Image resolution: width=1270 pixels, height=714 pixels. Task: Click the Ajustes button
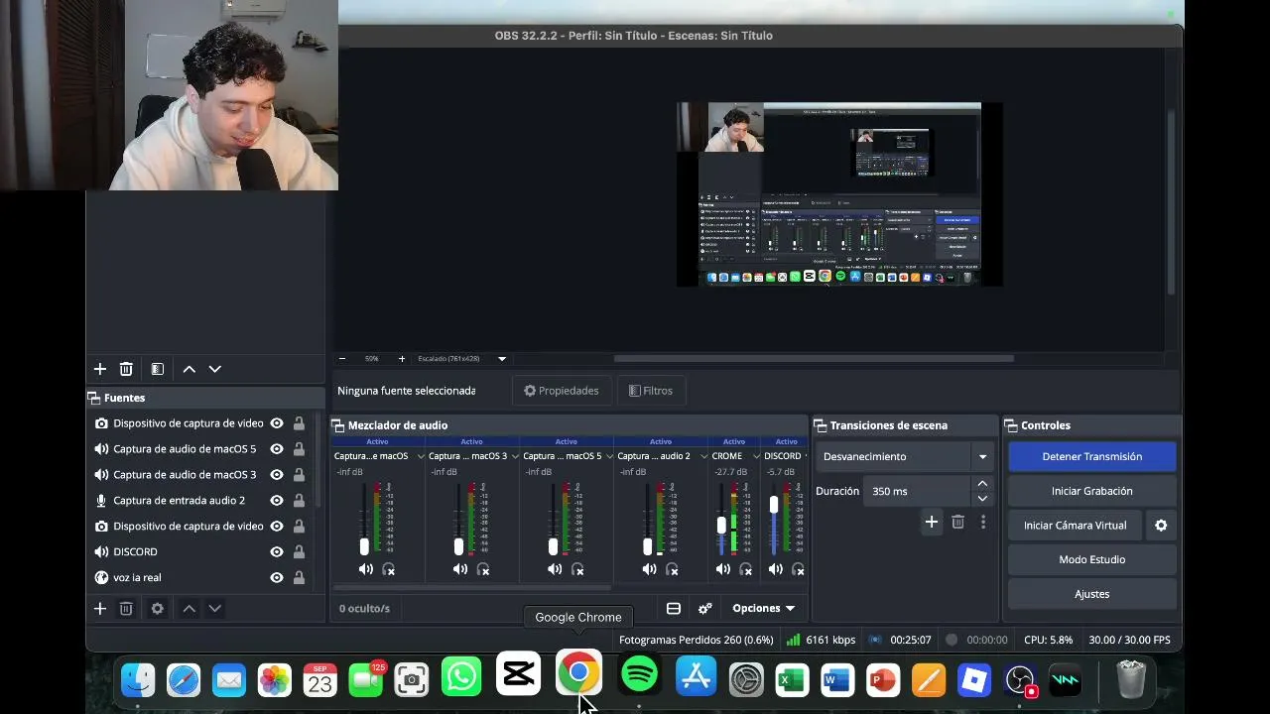1091,594
